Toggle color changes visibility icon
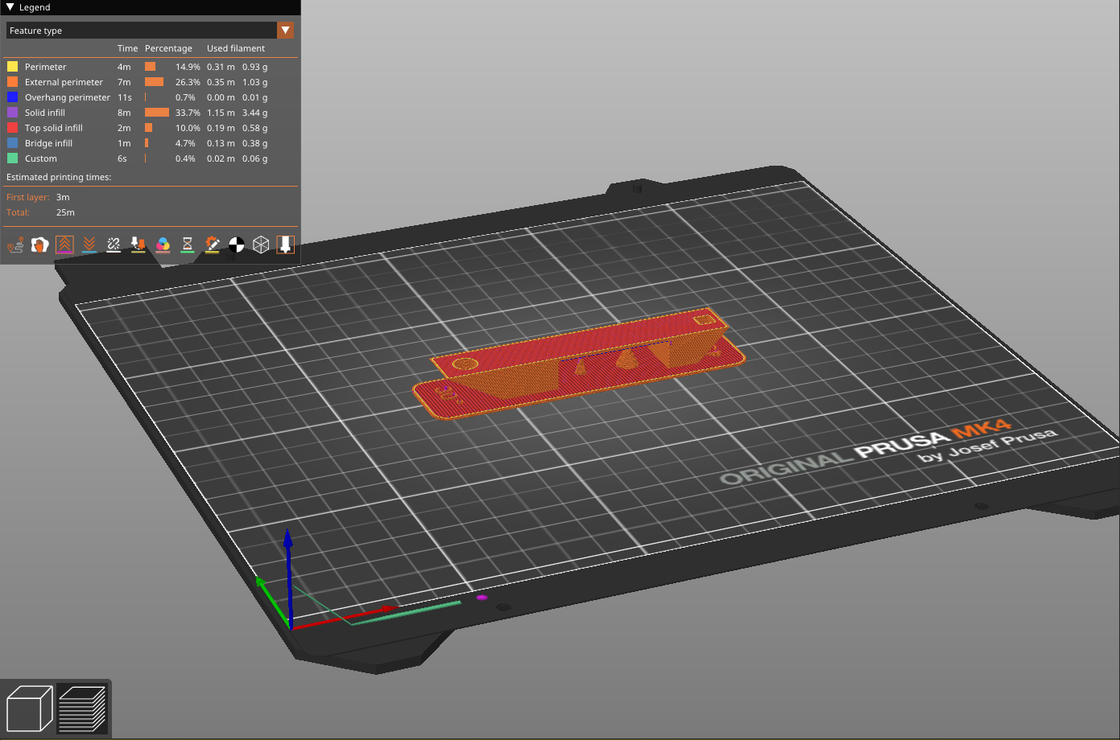 click(163, 245)
